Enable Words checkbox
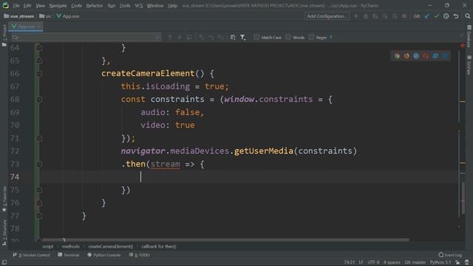Viewport: 473px width, 266px height. pyautogui.click(x=288, y=37)
